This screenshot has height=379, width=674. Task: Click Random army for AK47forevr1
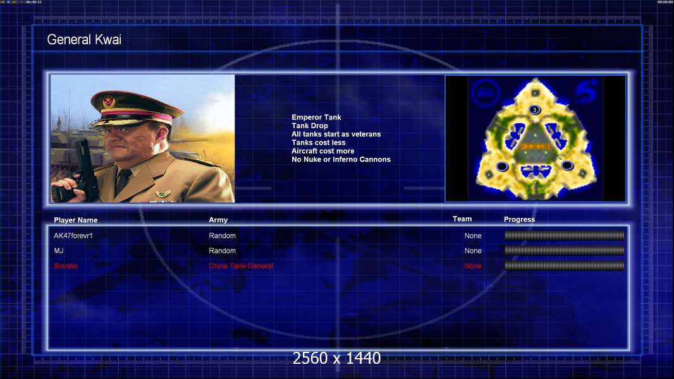(222, 236)
